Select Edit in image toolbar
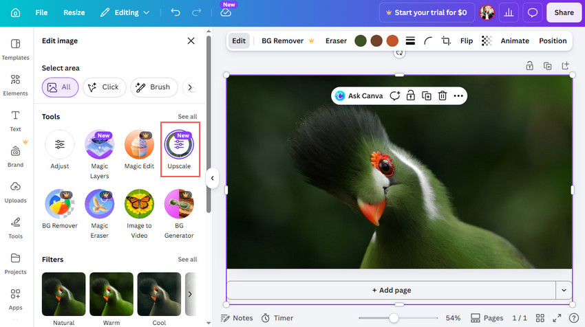Viewport: 585px width, 327px height. pos(239,41)
